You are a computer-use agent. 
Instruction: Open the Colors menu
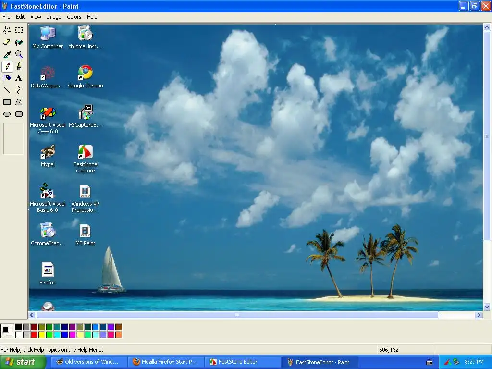coord(74,17)
